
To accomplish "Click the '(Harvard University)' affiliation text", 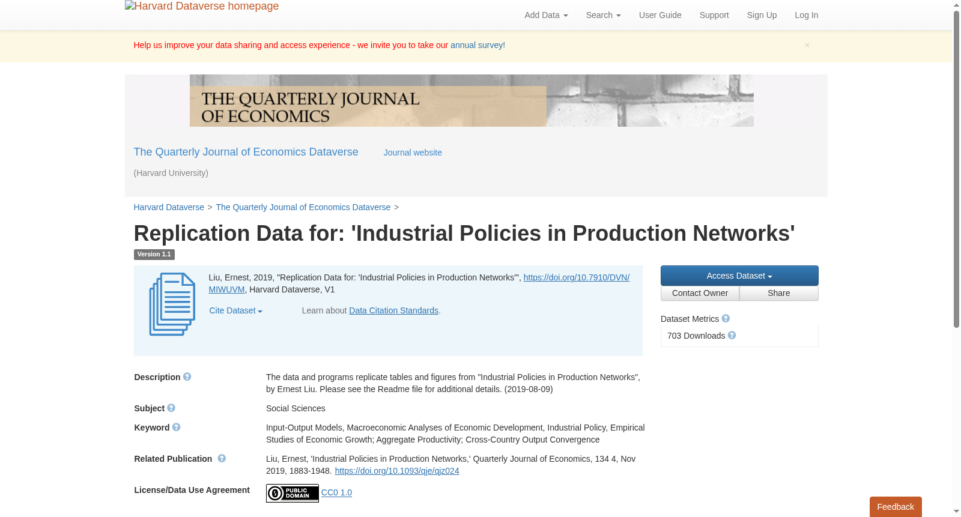I will pyautogui.click(x=171, y=173).
